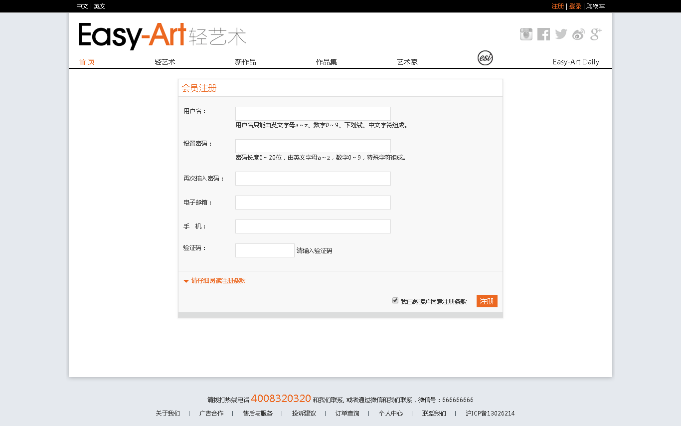
Task: Open 关于我们 footer link
Action: [168, 414]
